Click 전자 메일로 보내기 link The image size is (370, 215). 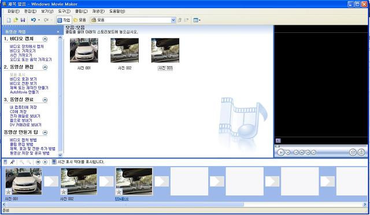pos(25,116)
